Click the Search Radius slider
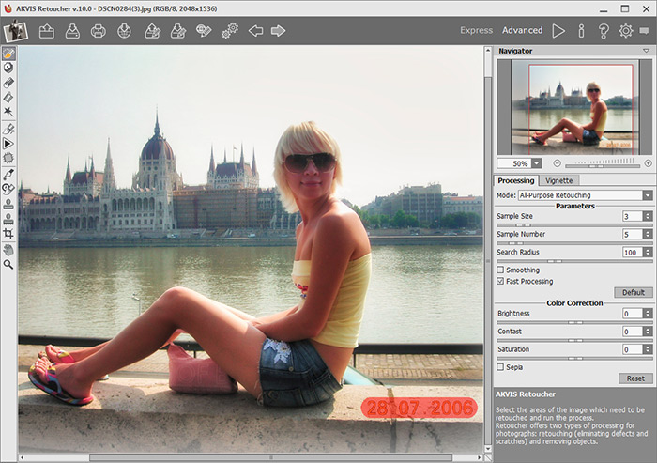Image resolution: width=657 pixels, height=463 pixels. 574,261
